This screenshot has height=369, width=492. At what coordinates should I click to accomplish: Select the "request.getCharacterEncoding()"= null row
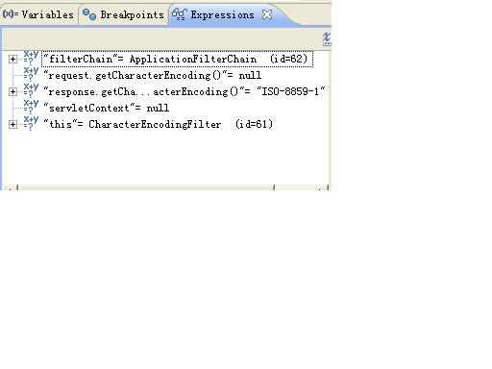coord(153,76)
